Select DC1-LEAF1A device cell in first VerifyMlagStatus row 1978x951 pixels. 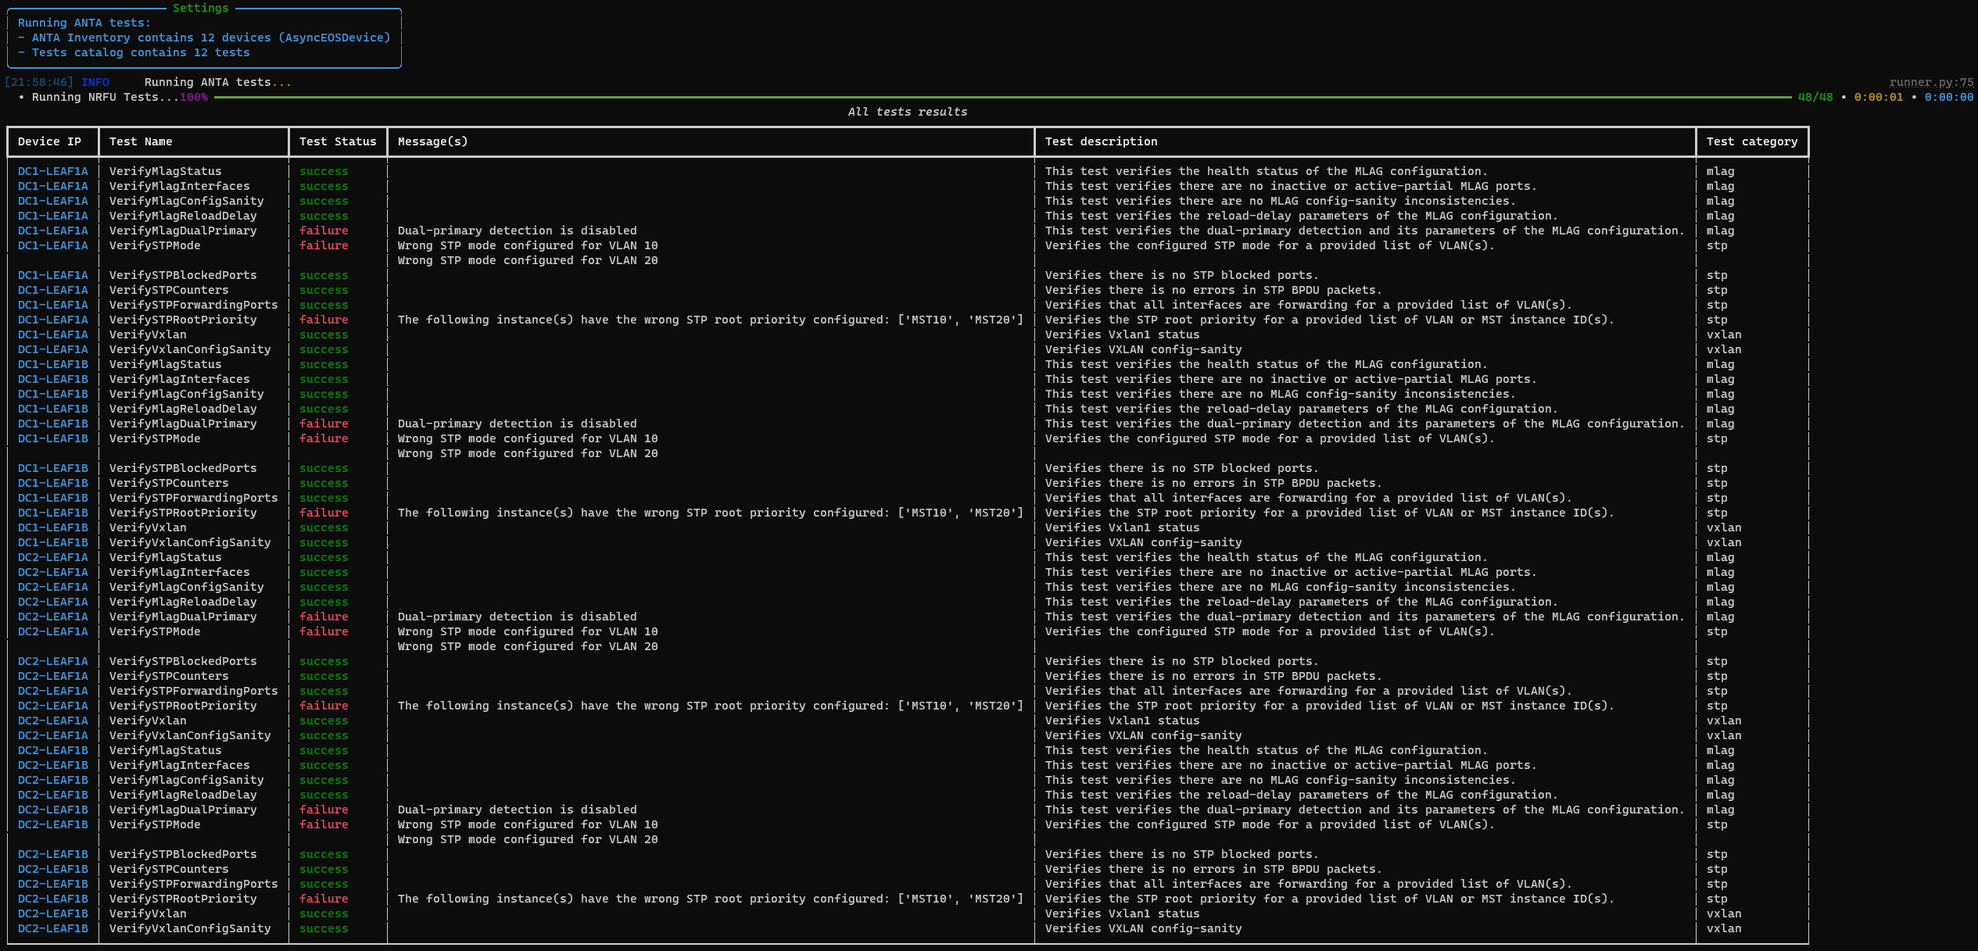(x=53, y=171)
